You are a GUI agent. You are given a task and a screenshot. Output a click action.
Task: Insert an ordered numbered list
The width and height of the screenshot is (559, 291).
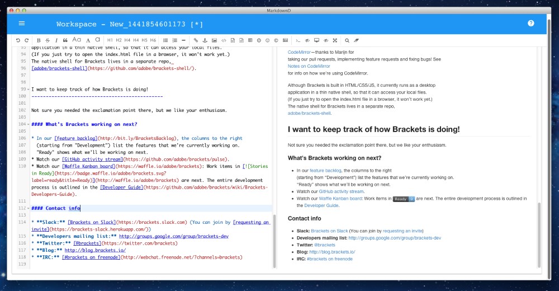(174, 40)
